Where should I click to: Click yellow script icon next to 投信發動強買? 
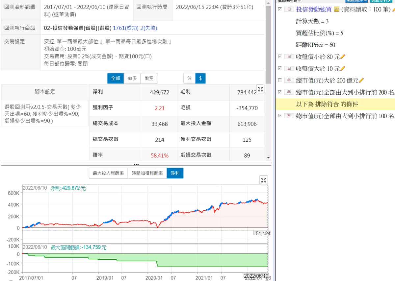[x=336, y=10]
